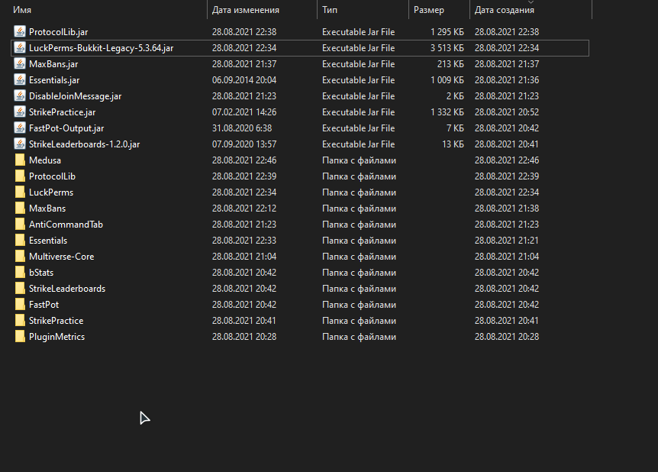Click the MaxBans.jar file icon
The height and width of the screenshot is (472, 658).
(20, 64)
